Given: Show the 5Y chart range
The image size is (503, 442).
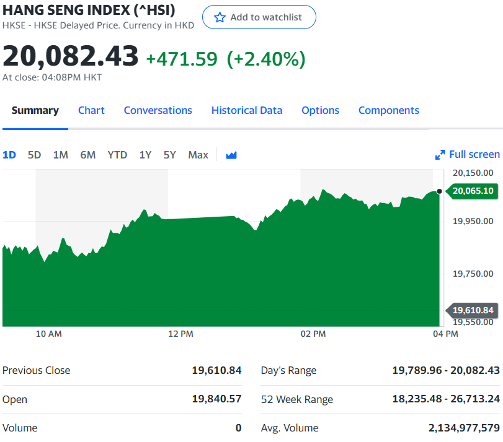Looking at the screenshot, I should click(x=170, y=155).
